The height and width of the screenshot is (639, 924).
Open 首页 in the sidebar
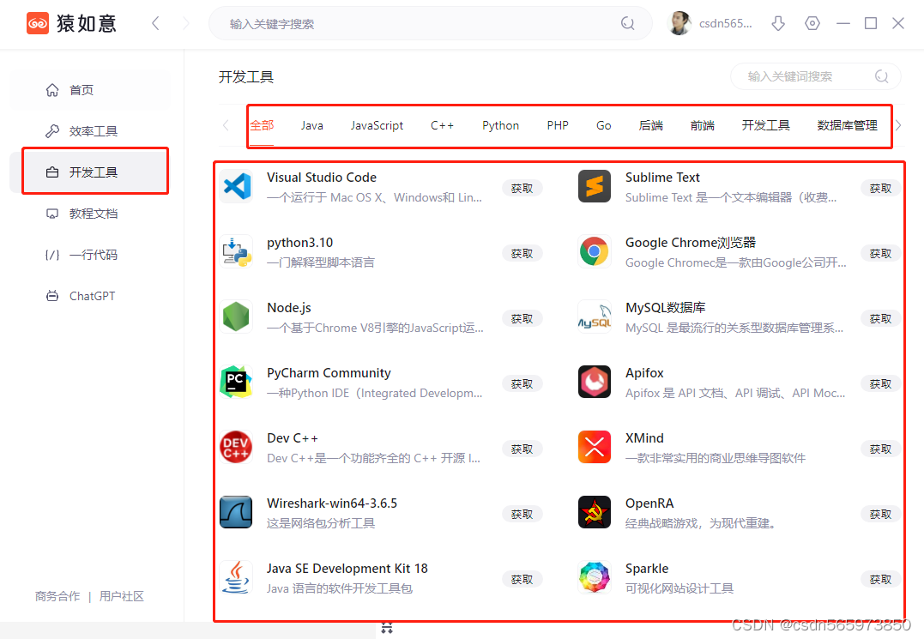click(90, 90)
